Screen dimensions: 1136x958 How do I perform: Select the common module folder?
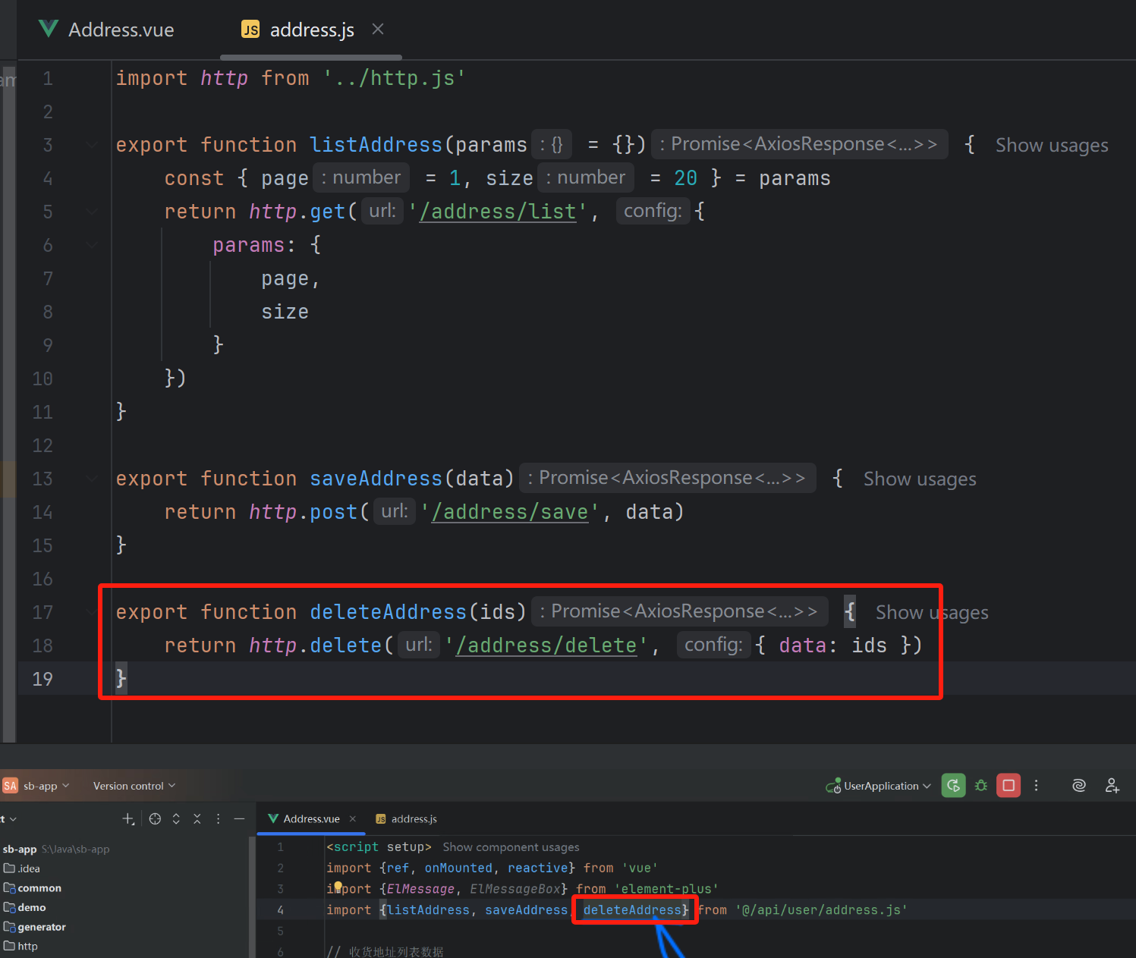[x=33, y=888]
